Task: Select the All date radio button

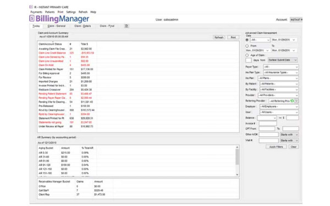Action: [x=247, y=40]
